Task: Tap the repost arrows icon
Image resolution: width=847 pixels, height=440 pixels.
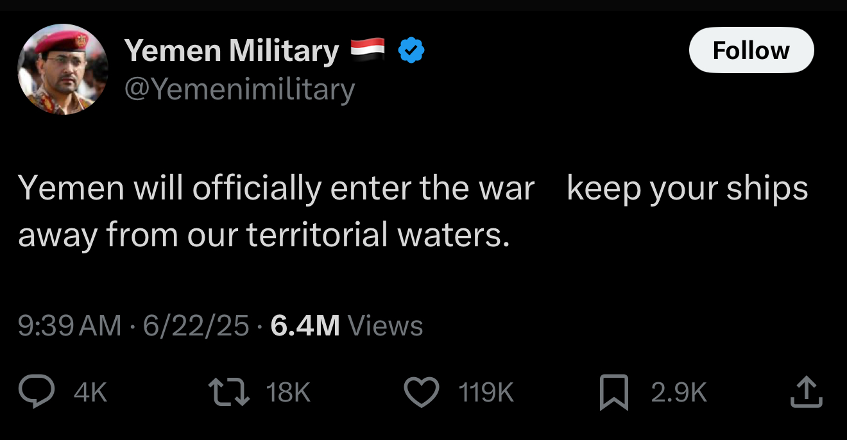Action: 229,392
